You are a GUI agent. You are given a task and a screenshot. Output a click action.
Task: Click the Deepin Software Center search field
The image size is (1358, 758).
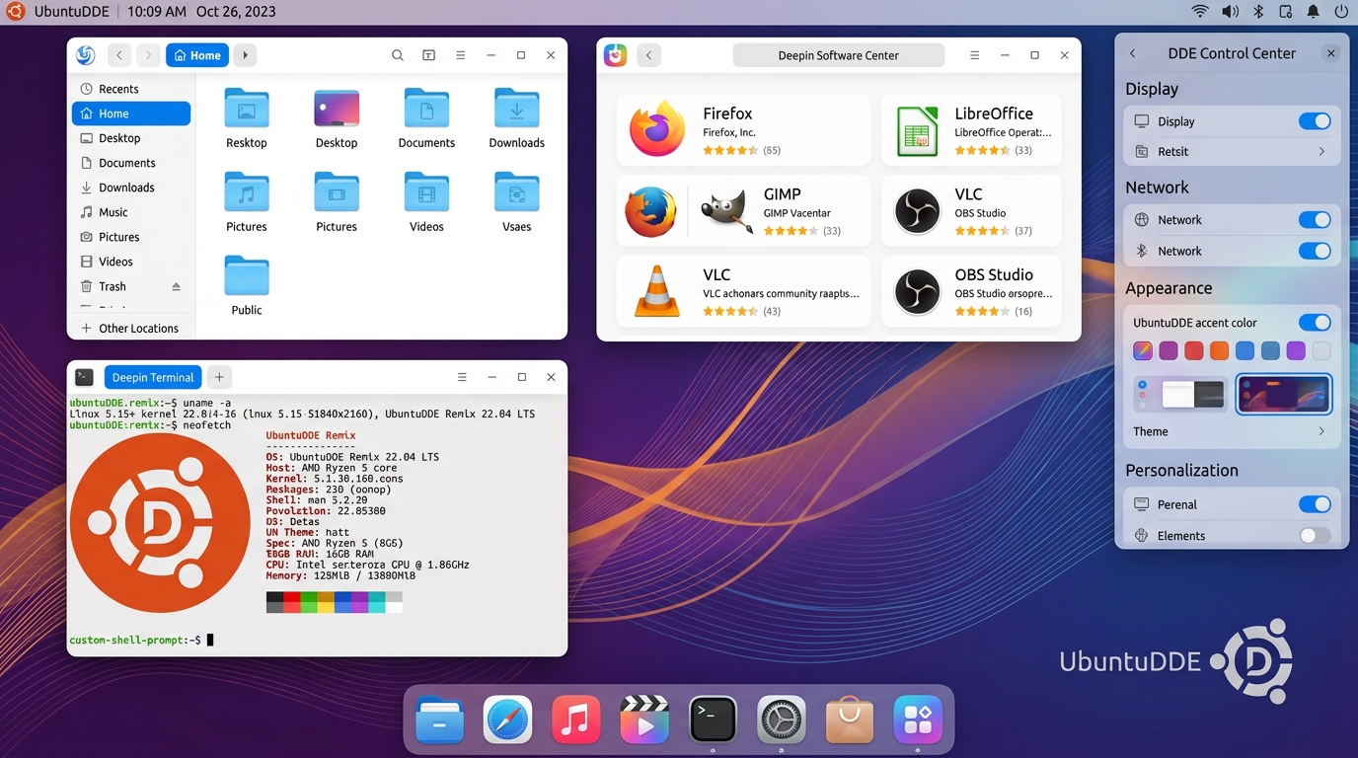tap(838, 55)
